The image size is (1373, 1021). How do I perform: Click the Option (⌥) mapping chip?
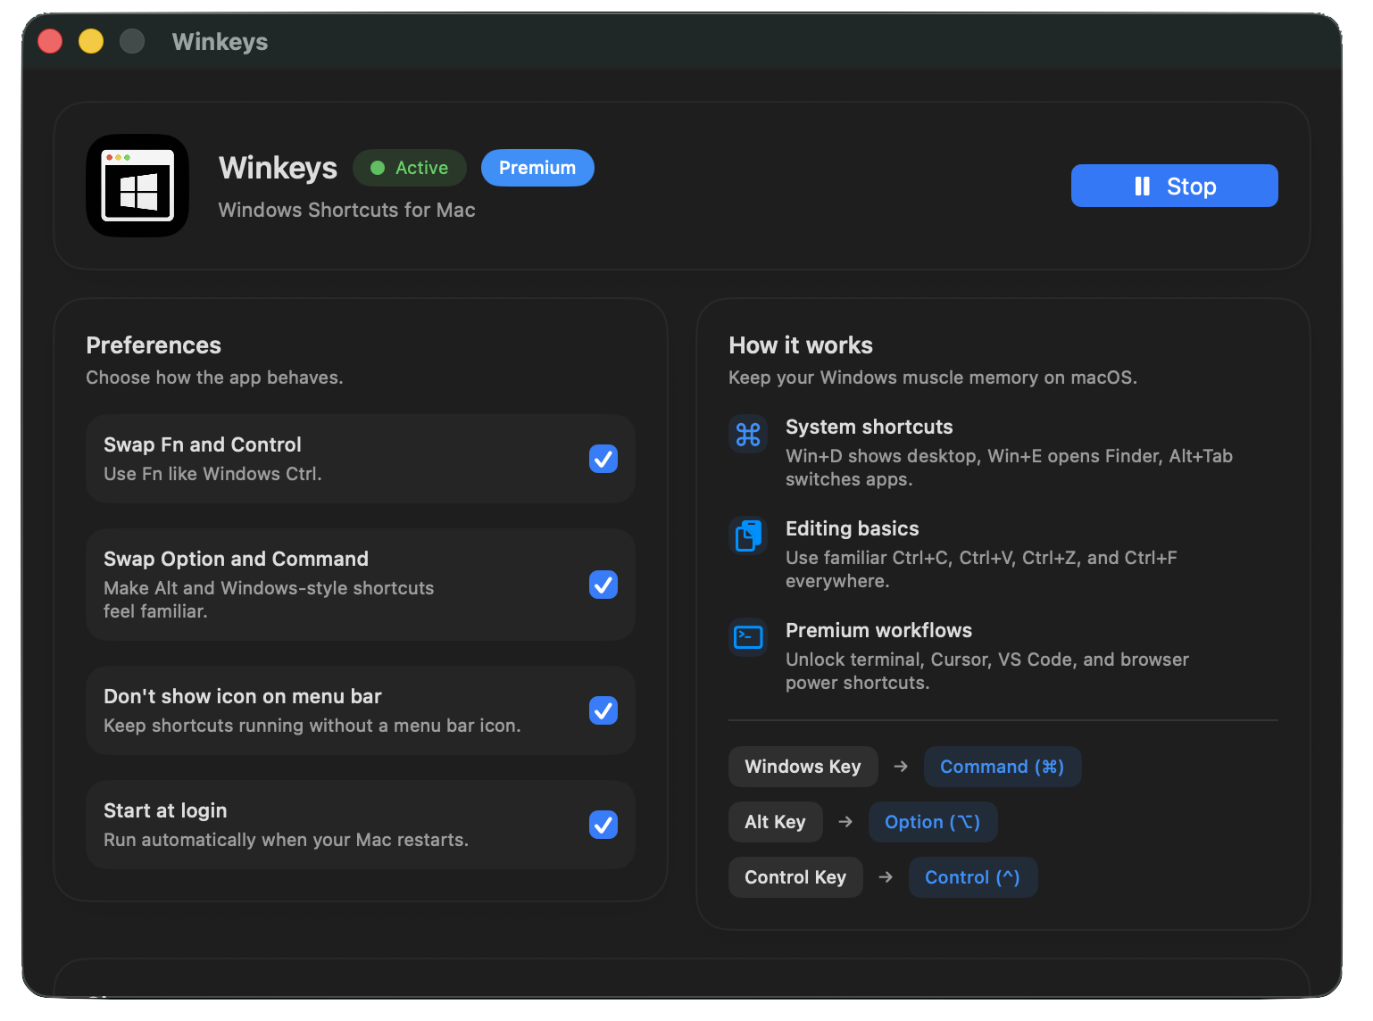pyautogui.click(x=933, y=822)
